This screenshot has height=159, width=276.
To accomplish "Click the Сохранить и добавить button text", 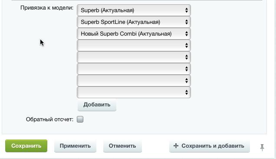I will (x=213, y=146).
